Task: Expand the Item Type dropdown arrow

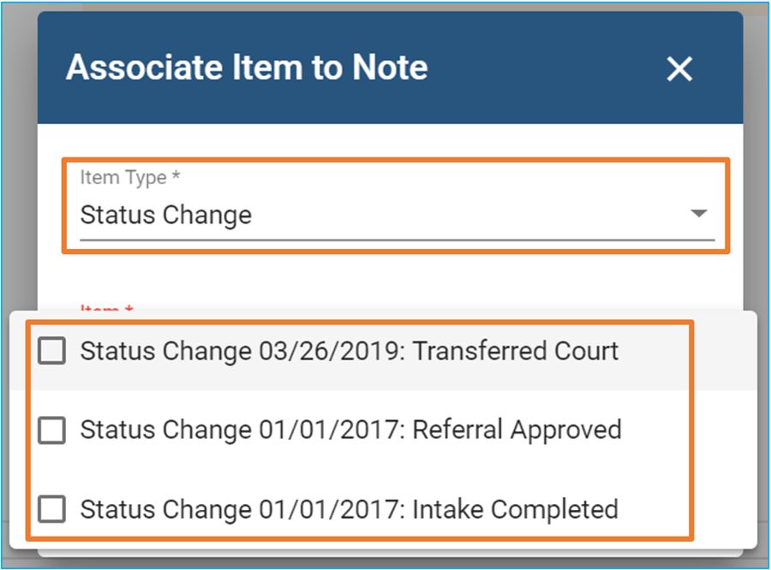Action: coord(699,213)
